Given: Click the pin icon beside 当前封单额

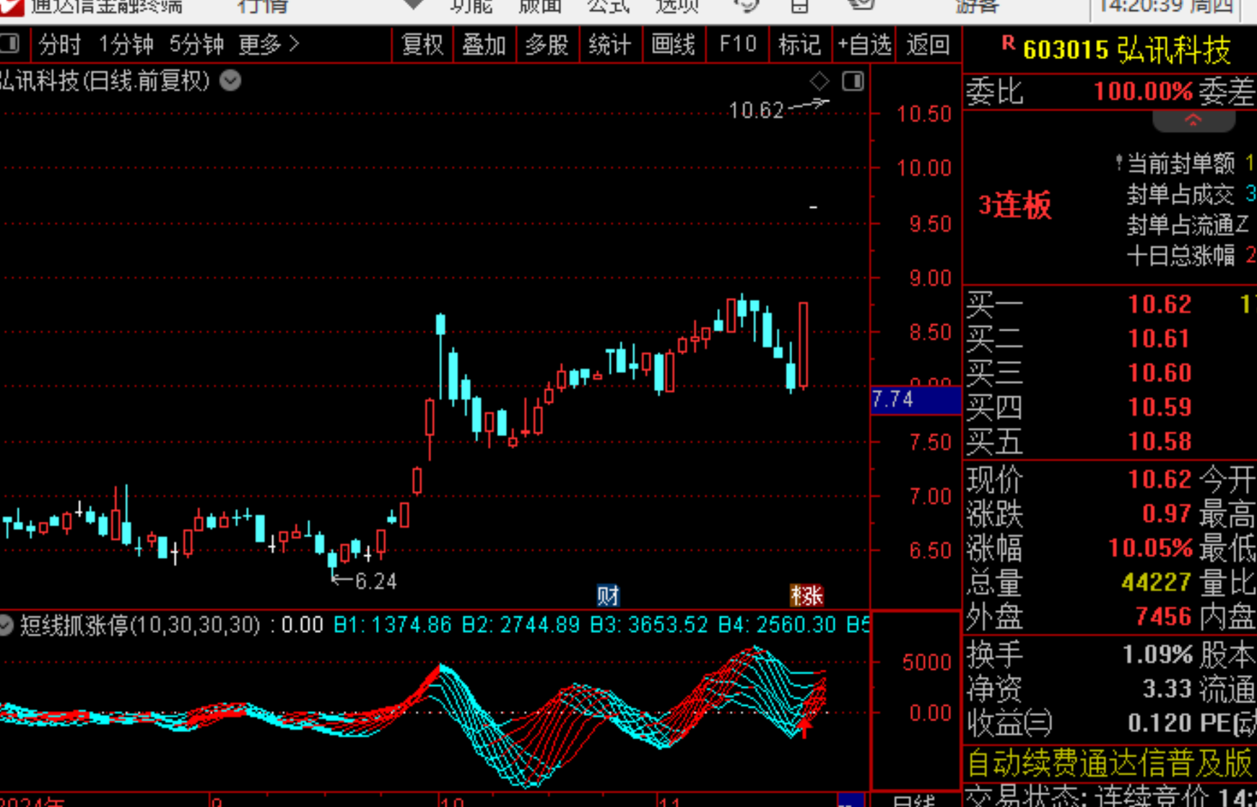Looking at the screenshot, I should [1118, 162].
